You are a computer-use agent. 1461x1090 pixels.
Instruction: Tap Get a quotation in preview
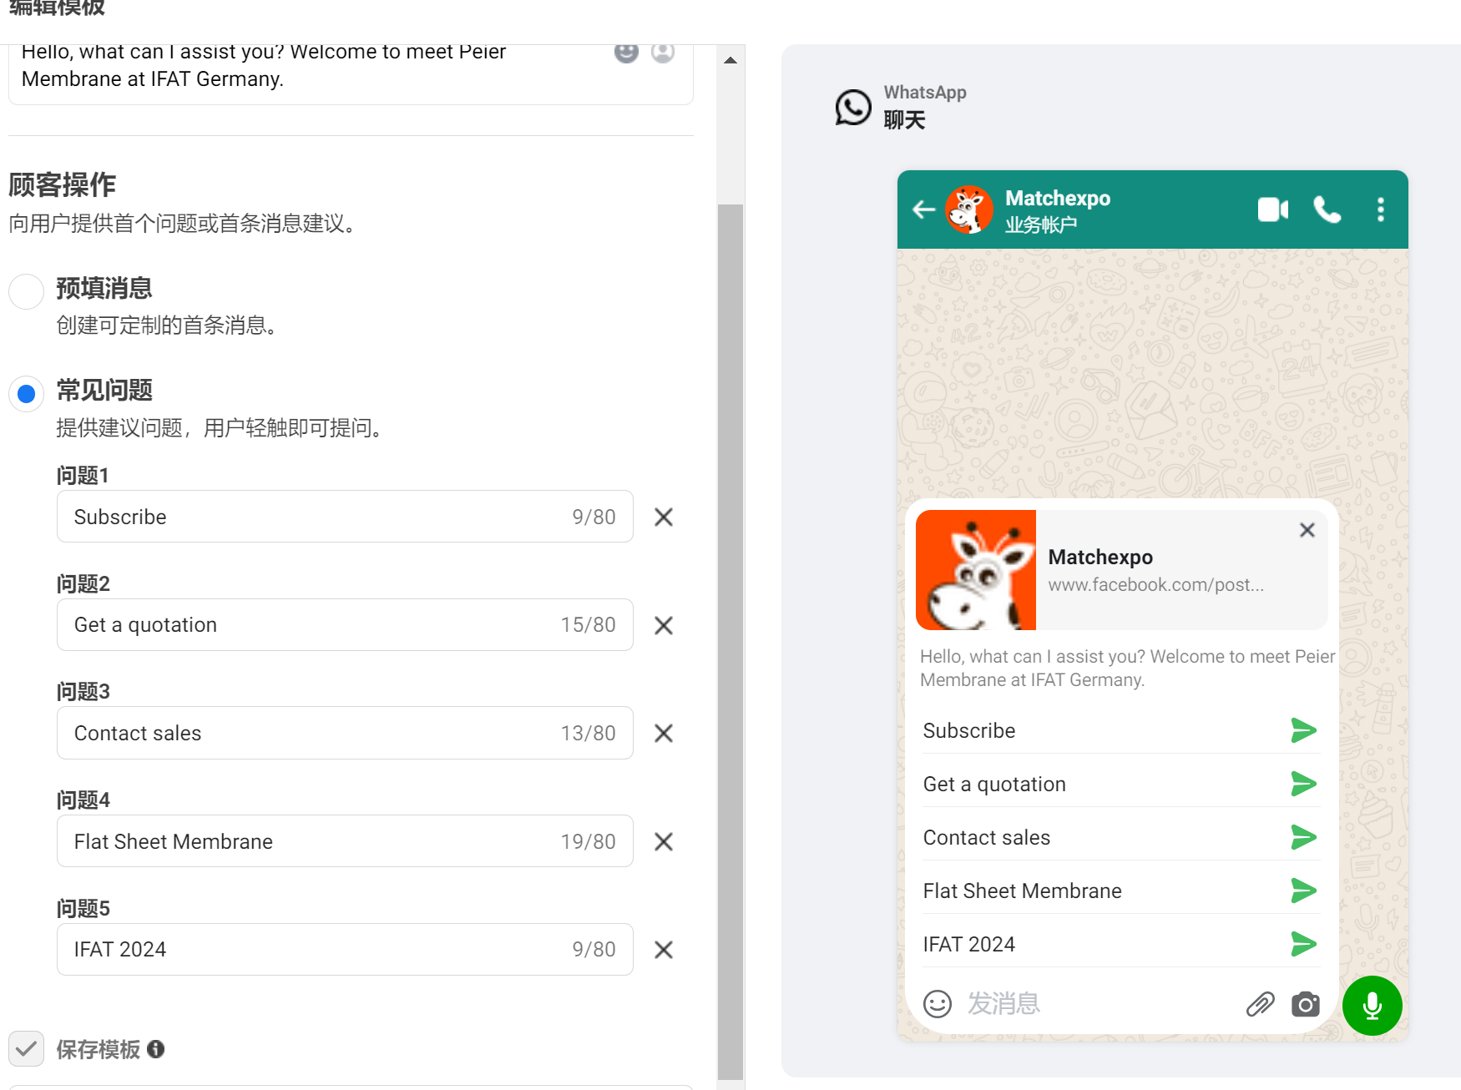point(994,784)
